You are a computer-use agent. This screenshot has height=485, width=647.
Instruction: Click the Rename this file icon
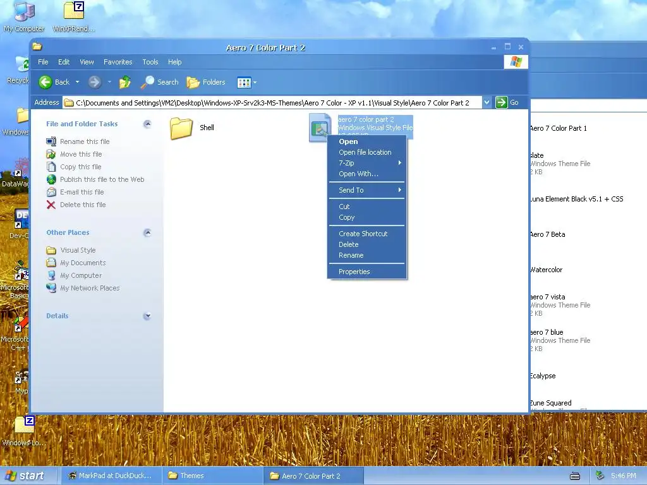click(x=51, y=141)
